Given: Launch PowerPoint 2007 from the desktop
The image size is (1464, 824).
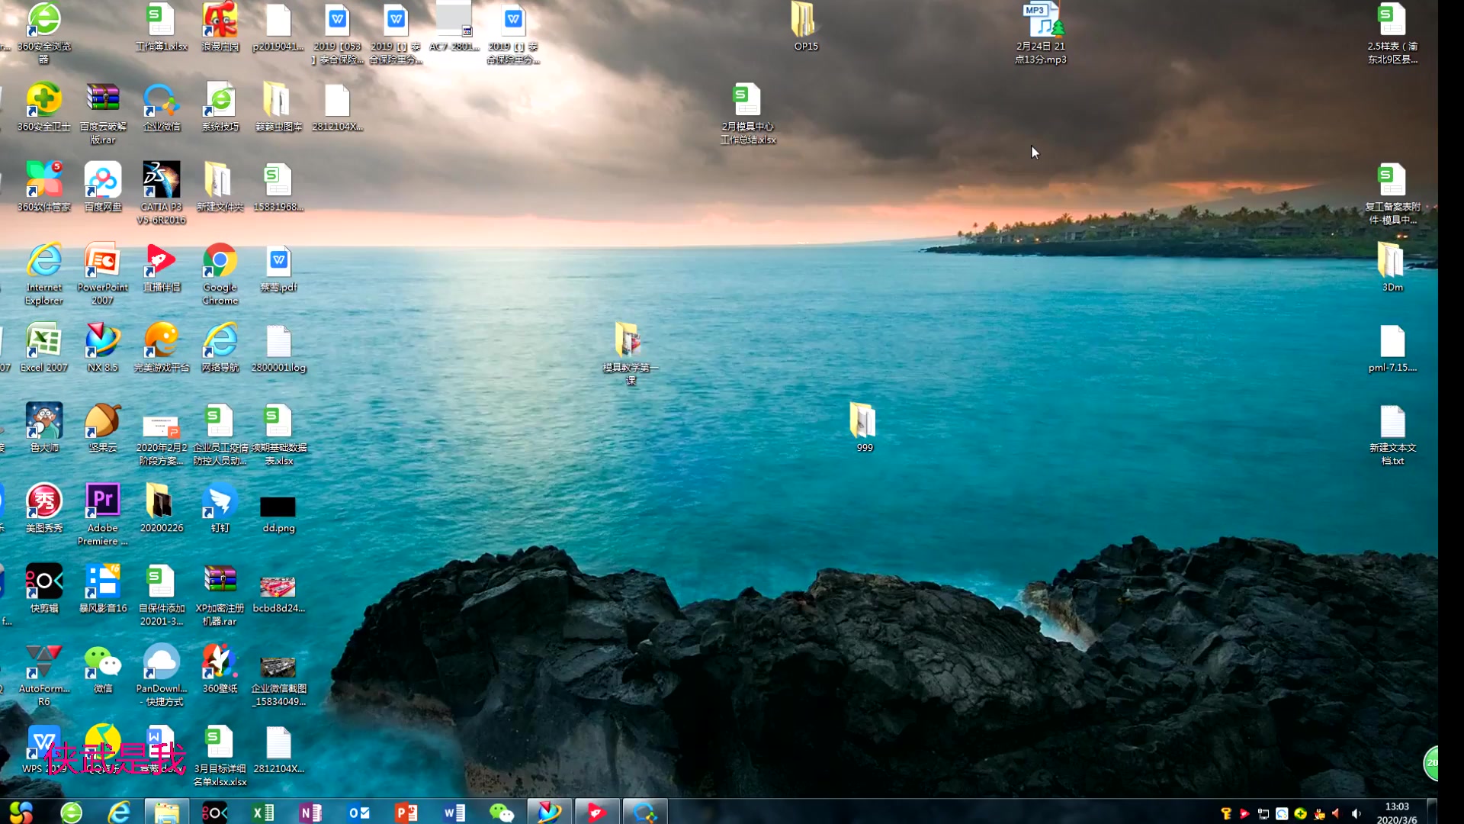Looking at the screenshot, I should [103, 274].
